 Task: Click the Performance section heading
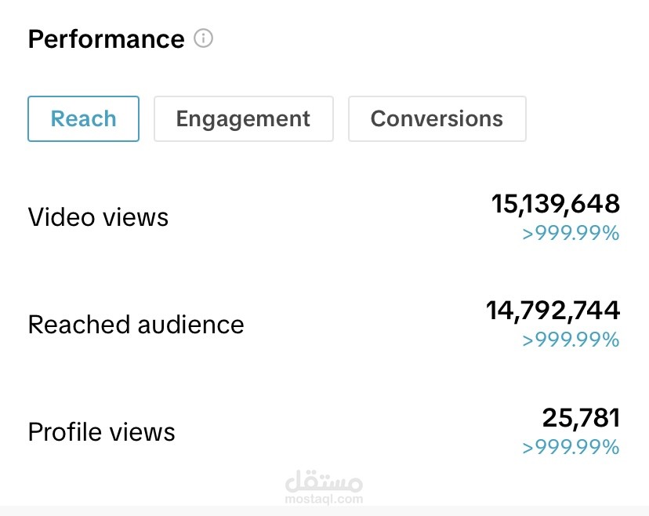click(106, 38)
